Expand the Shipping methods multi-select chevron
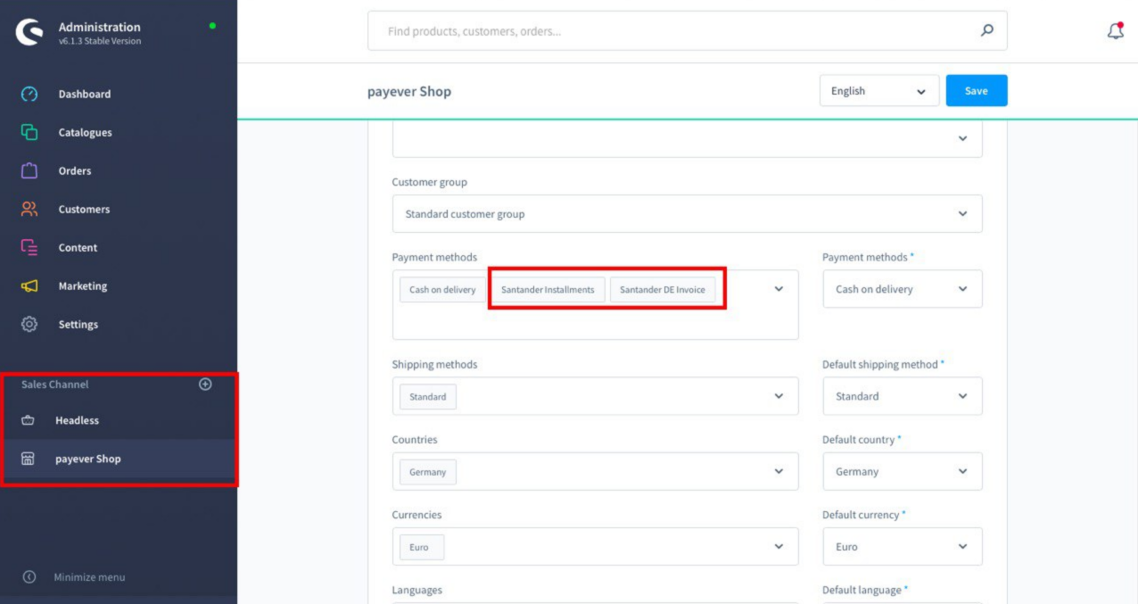 click(x=779, y=396)
